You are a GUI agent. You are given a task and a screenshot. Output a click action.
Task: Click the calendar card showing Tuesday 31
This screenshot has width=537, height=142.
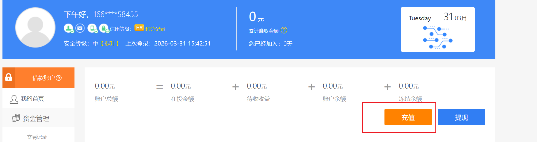click(438, 30)
